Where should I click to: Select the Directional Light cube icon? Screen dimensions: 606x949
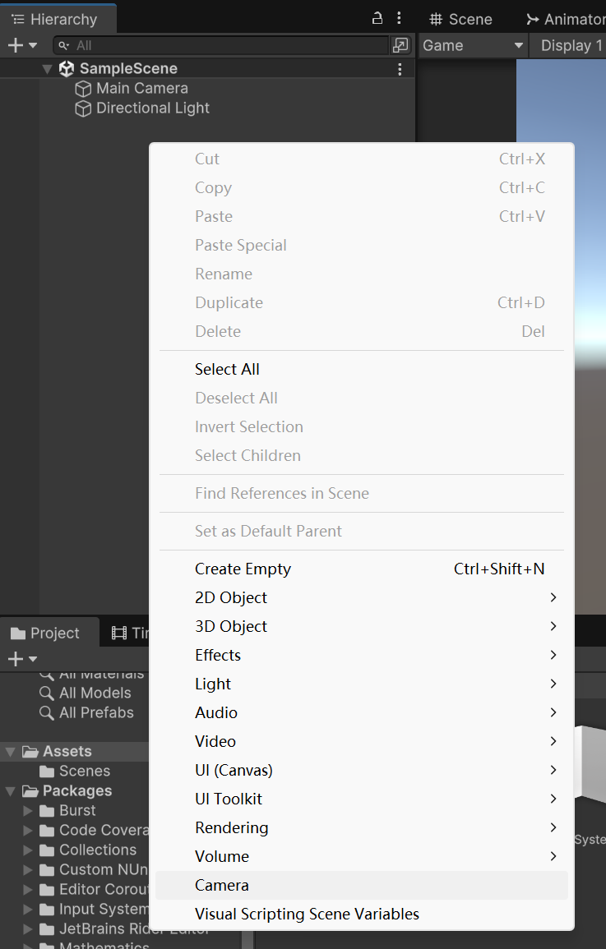pyautogui.click(x=83, y=108)
